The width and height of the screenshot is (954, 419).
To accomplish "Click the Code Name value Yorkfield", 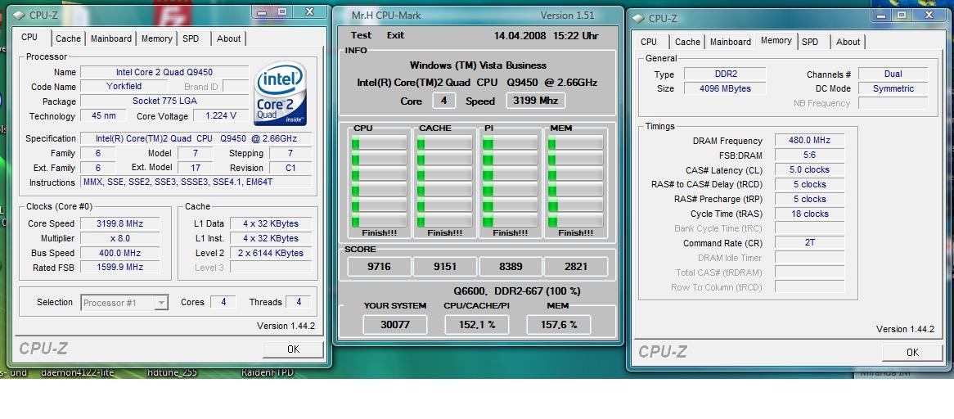I will tap(124, 87).
